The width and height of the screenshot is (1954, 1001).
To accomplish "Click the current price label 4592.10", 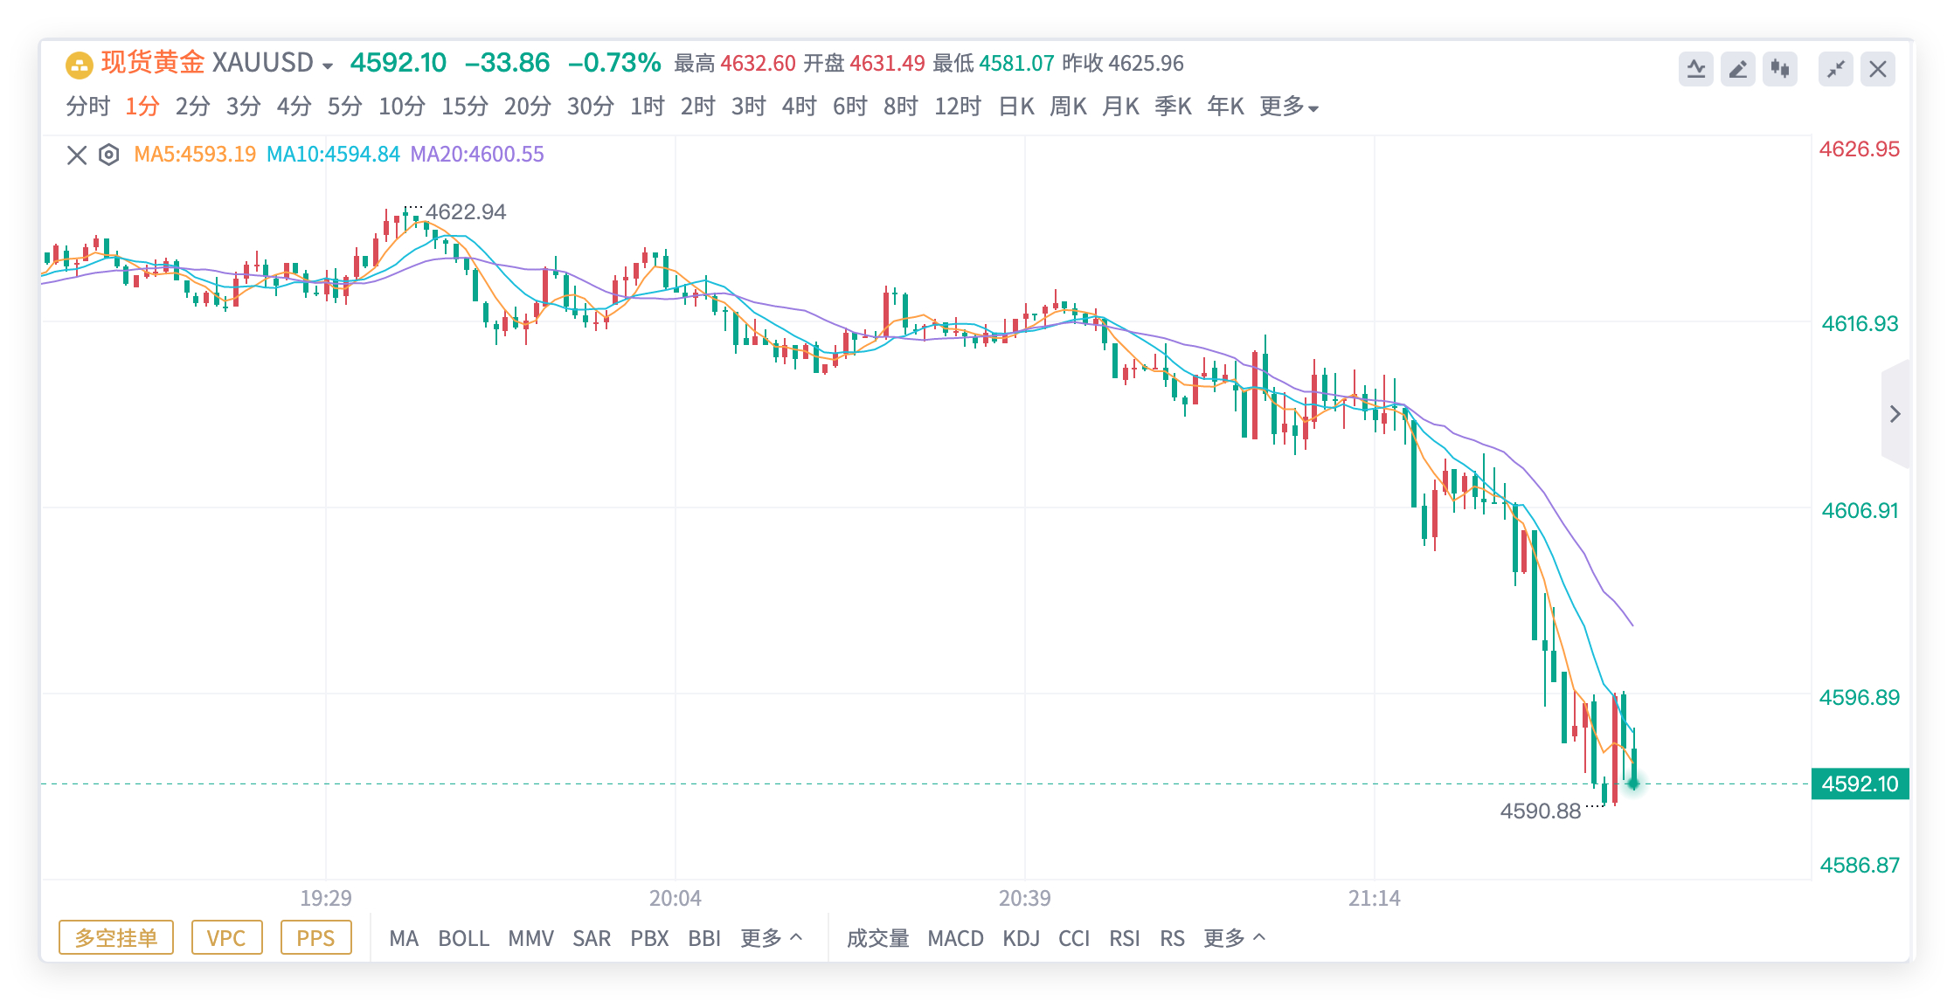I will point(1860,784).
